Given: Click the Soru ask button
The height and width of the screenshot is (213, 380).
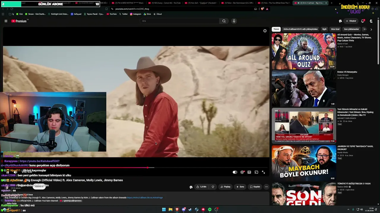Looking at the screenshot, I should point(240,187).
